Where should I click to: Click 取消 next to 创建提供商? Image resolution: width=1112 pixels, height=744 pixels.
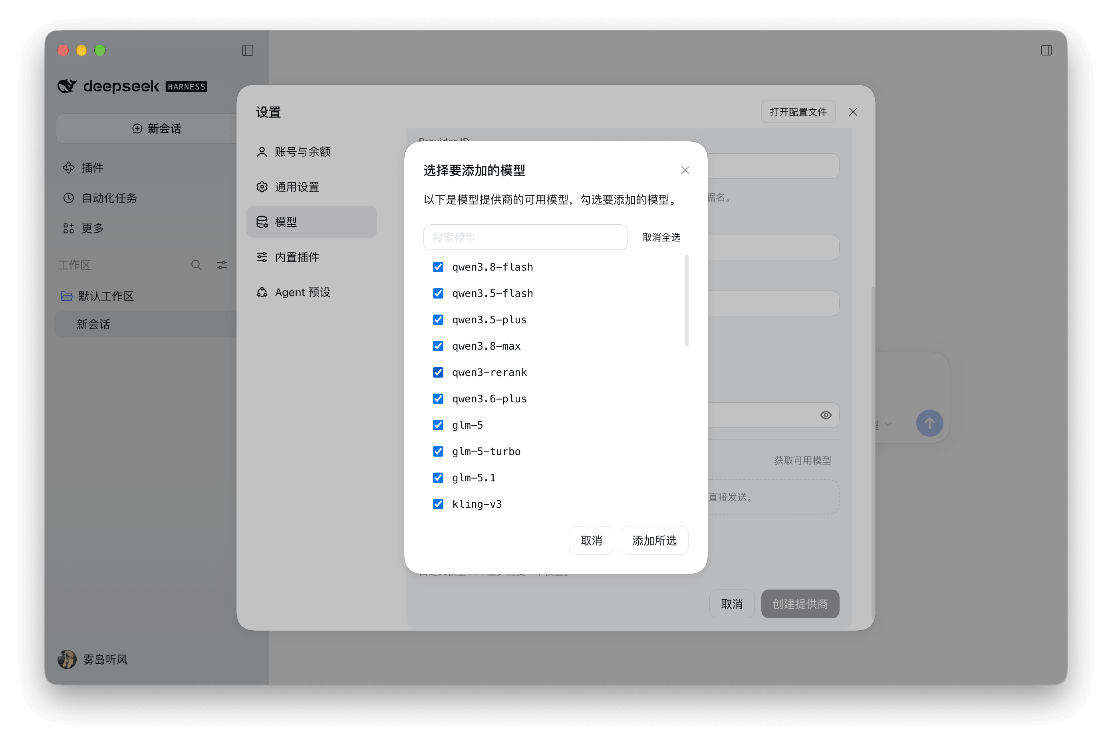pyautogui.click(x=731, y=604)
